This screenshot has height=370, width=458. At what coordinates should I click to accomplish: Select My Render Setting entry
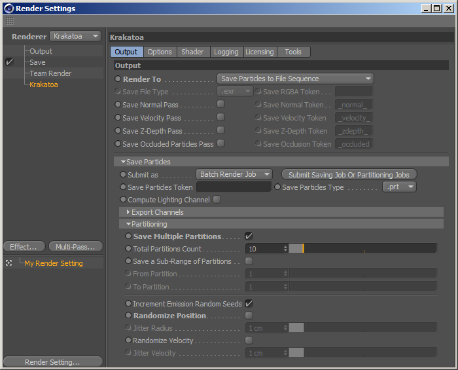pyautogui.click(x=54, y=263)
